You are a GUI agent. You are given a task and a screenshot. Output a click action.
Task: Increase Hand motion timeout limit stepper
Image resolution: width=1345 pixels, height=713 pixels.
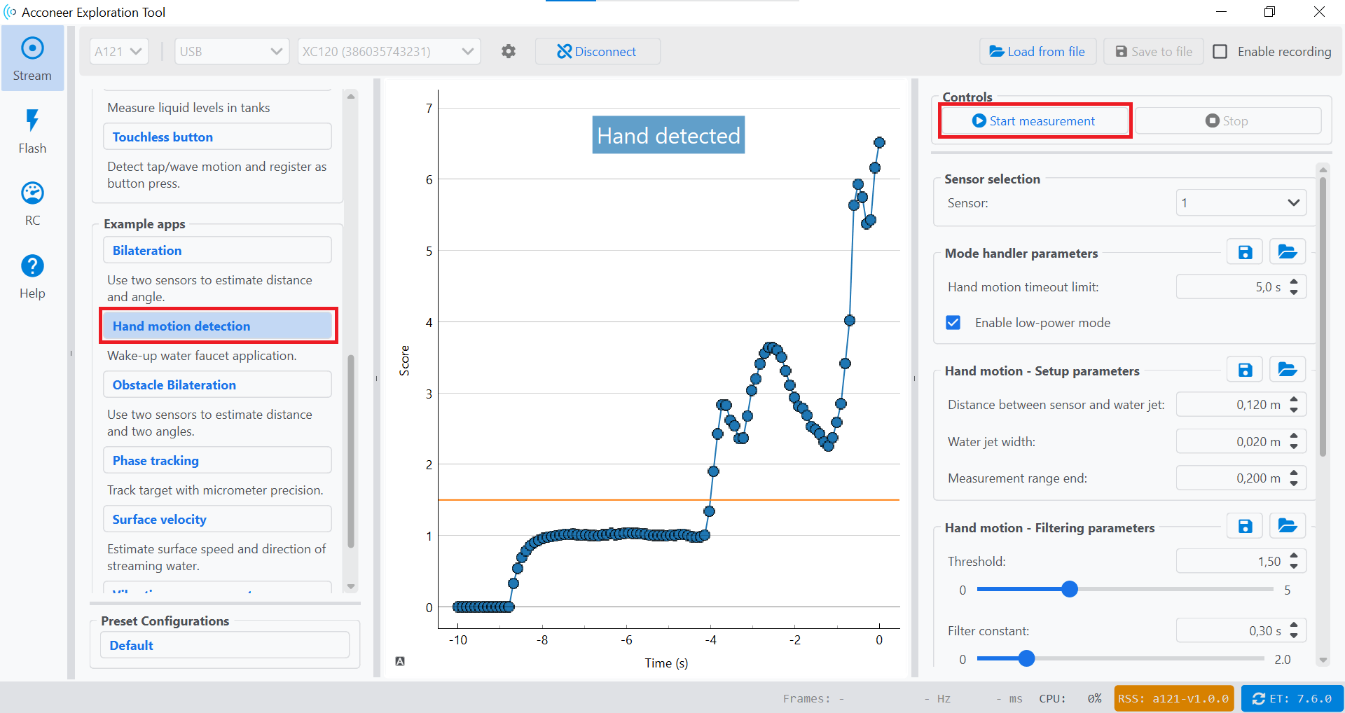click(x=1294, y=282)
